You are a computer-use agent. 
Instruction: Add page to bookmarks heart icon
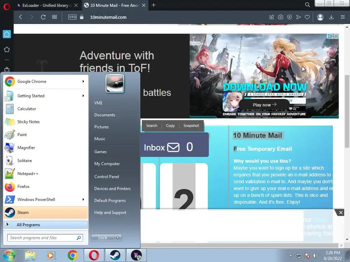tap(307, 17)
